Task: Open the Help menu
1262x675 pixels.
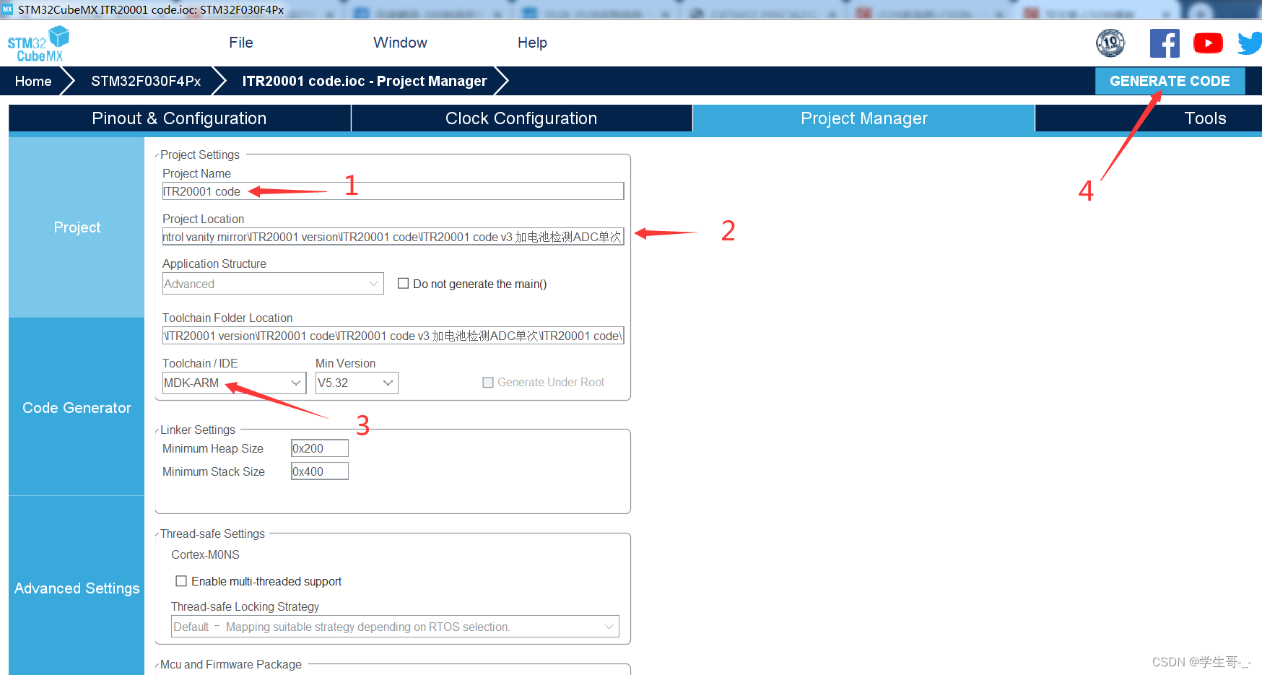Action: pos(532,43)
